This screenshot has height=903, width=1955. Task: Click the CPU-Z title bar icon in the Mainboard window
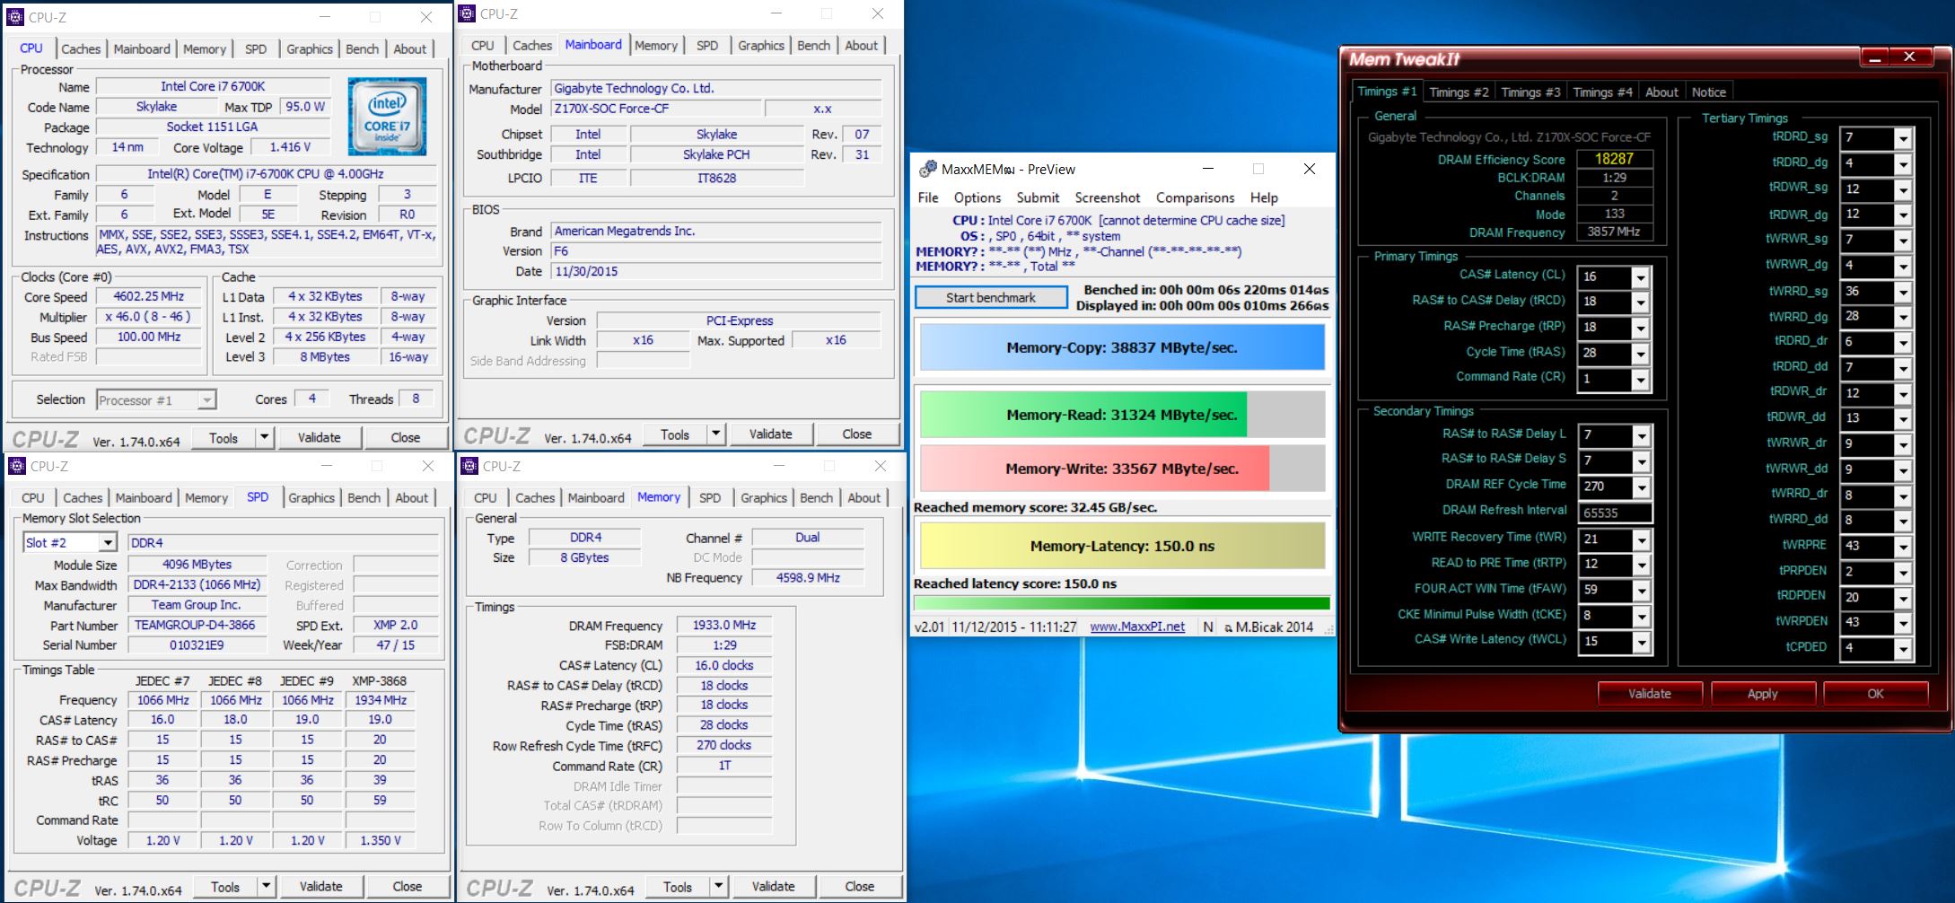467,13
